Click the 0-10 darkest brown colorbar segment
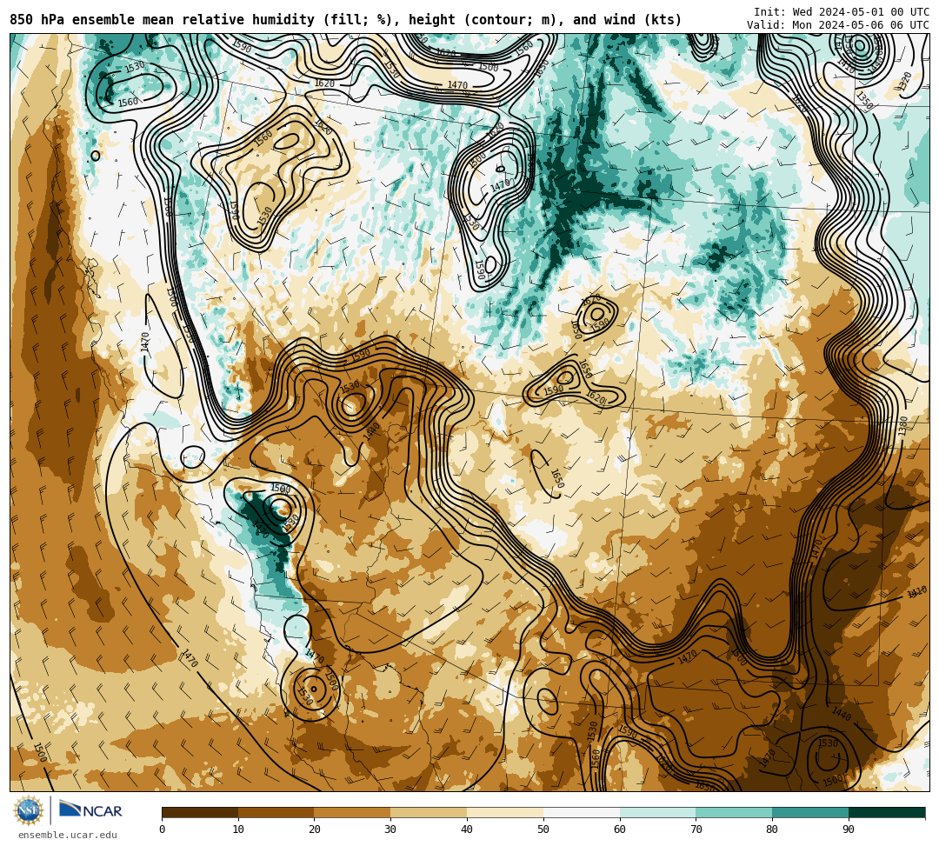 click(200, 813)
